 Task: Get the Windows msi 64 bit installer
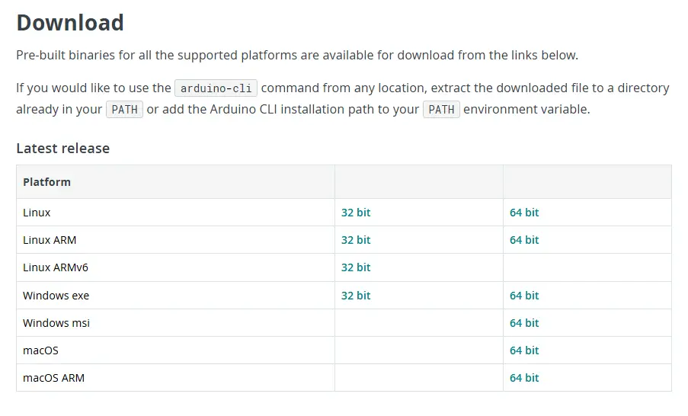524,323
